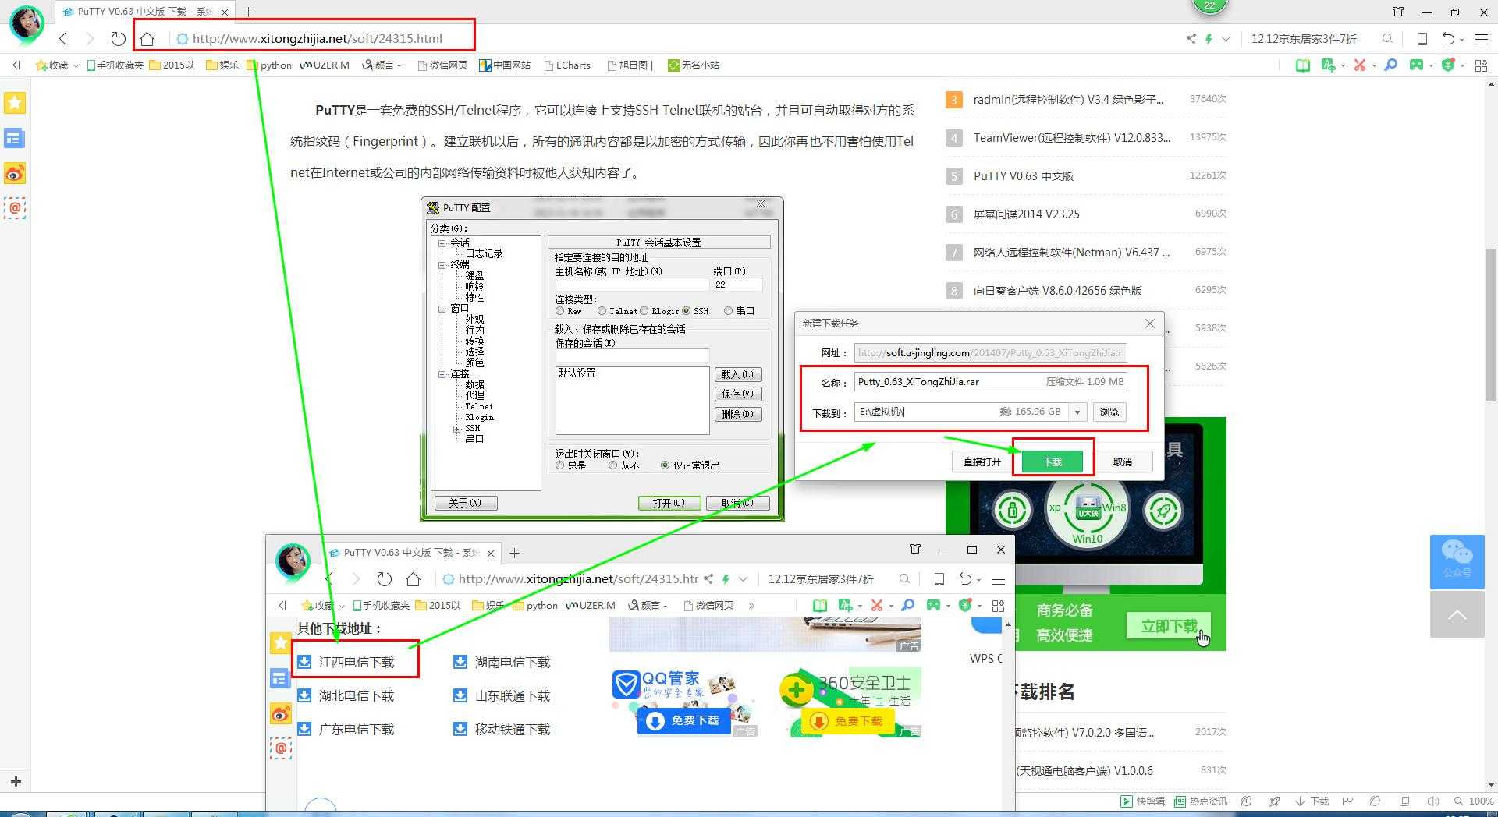
Task: Click the green shield payment icon
Action: [x=1448, y=65]
